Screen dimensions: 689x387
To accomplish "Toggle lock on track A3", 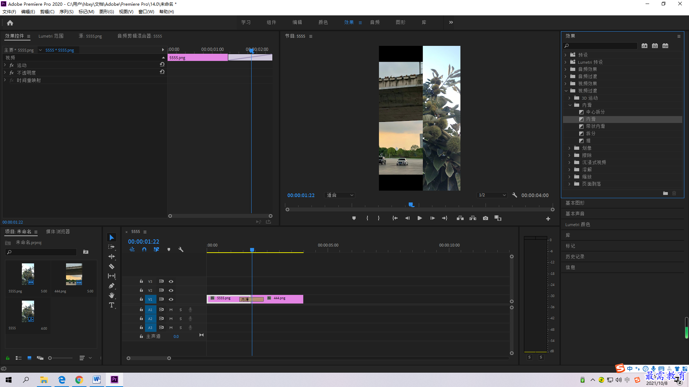I will [141, 327].
